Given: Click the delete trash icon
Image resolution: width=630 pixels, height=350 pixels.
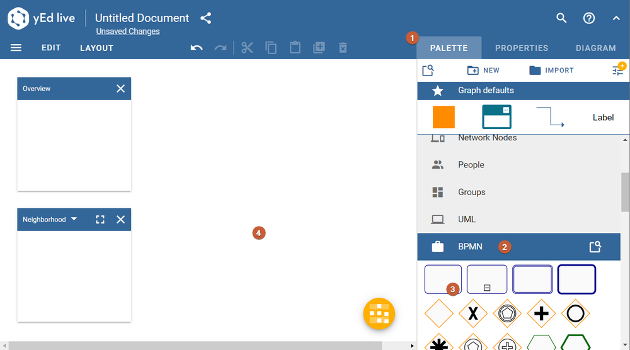Looking at the screenshot, I should 343,48.
